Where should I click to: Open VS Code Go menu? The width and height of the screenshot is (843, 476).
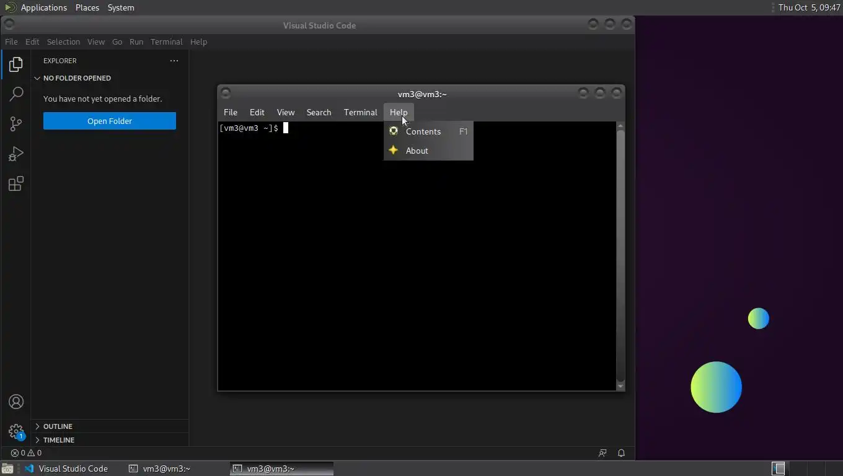coord(117,42)
